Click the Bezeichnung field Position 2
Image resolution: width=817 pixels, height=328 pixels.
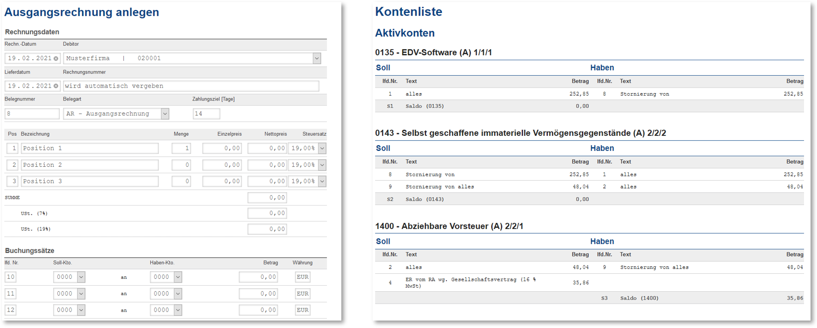pos(90,165)
